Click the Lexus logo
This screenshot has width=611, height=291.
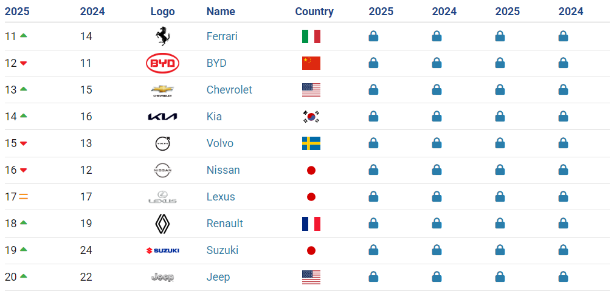click(x=162, y=197)
